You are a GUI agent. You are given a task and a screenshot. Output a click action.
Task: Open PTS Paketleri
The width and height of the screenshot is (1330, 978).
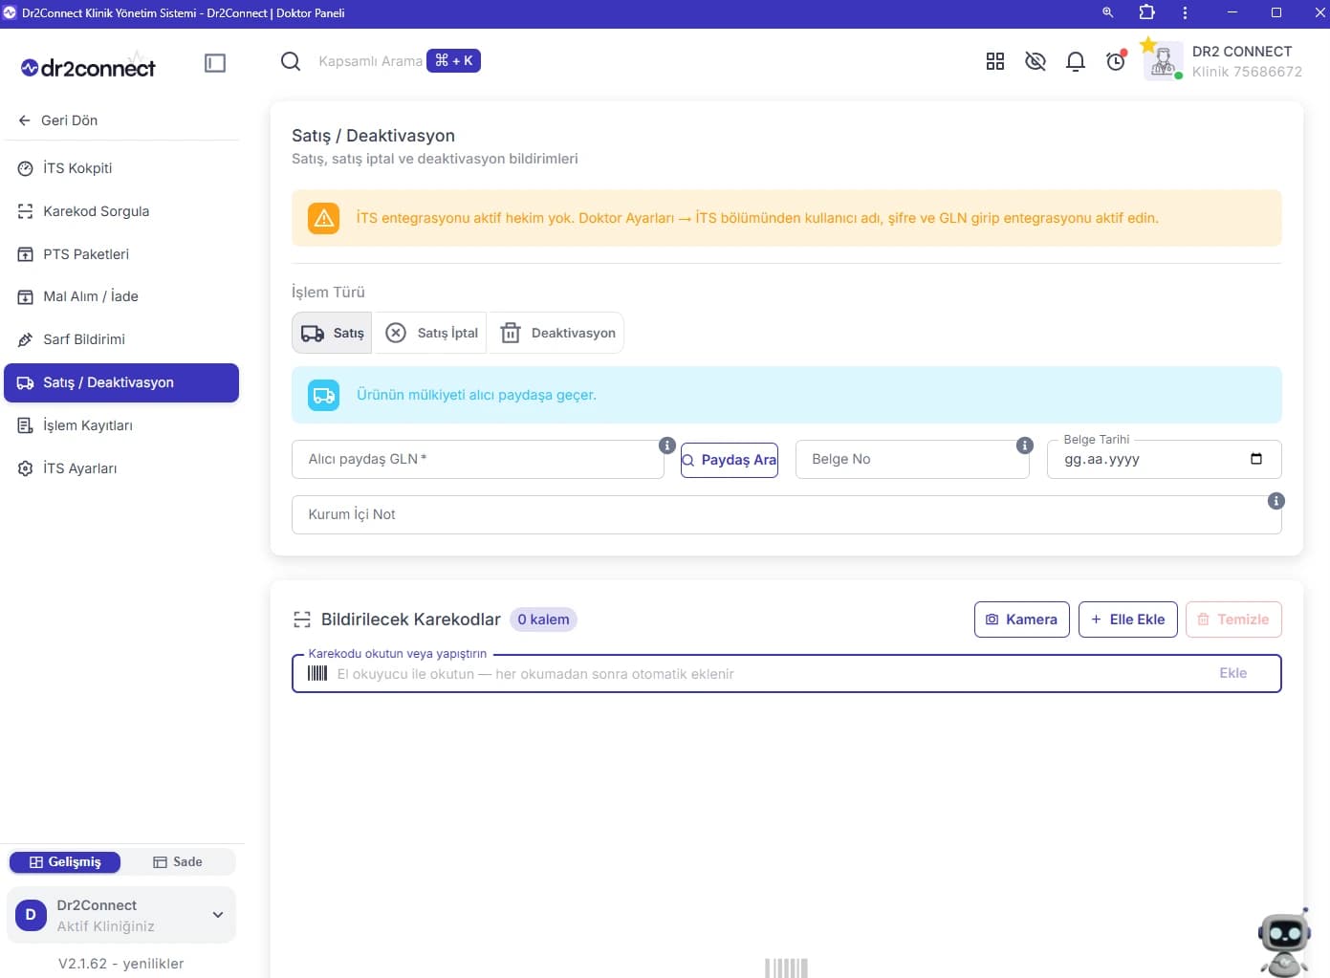click(x=121, y=254)
